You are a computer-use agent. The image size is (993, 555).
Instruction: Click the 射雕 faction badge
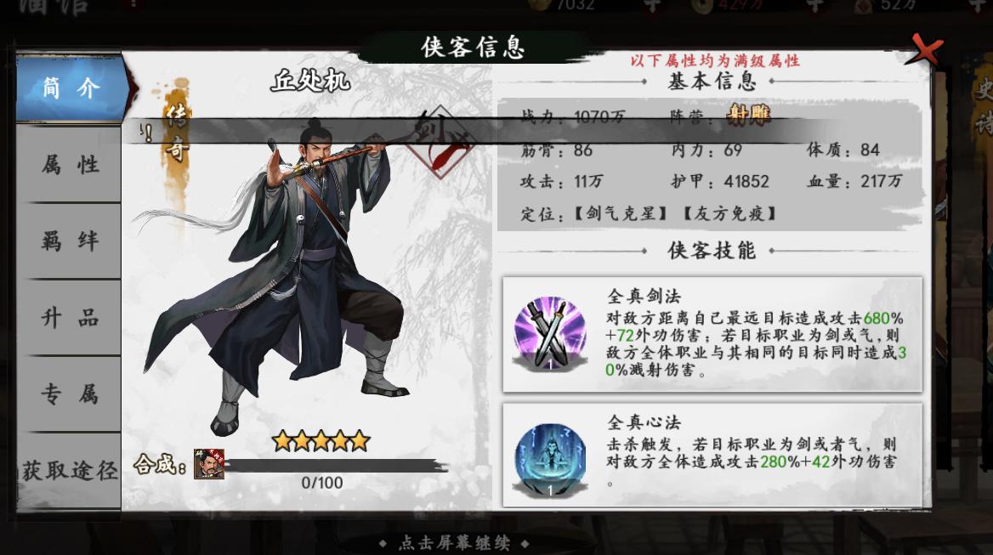pos(748,114)
